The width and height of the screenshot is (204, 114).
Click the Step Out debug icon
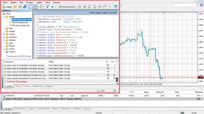click(x=105, y=7)
